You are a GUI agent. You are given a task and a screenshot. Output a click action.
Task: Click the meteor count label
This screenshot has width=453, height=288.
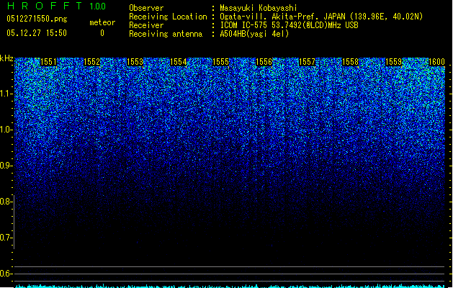point(102,22)
